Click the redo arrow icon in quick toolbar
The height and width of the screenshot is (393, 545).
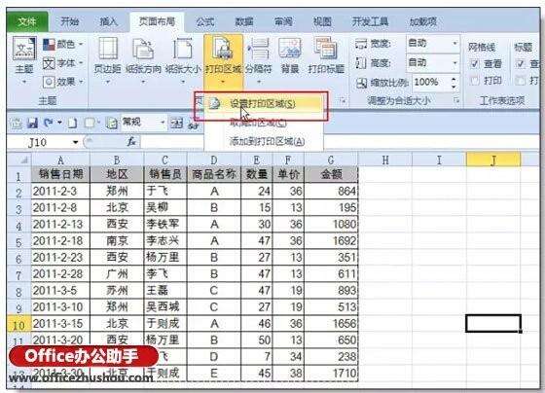[49, 123]
